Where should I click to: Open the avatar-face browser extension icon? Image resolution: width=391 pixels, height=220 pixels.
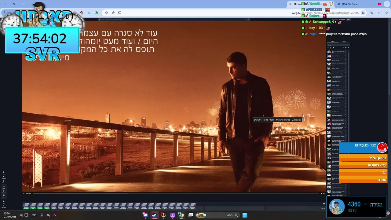click(82, 13)
